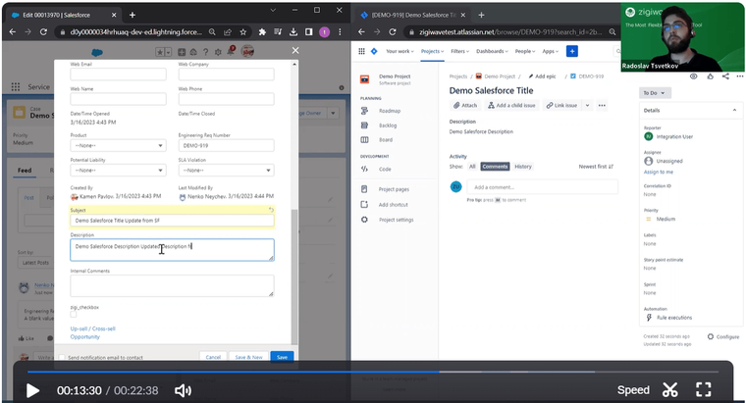Enter fullscreen video mode

pos(703,389)
